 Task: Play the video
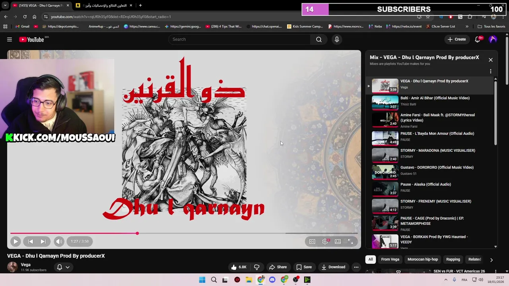click(x=16, y=241)
